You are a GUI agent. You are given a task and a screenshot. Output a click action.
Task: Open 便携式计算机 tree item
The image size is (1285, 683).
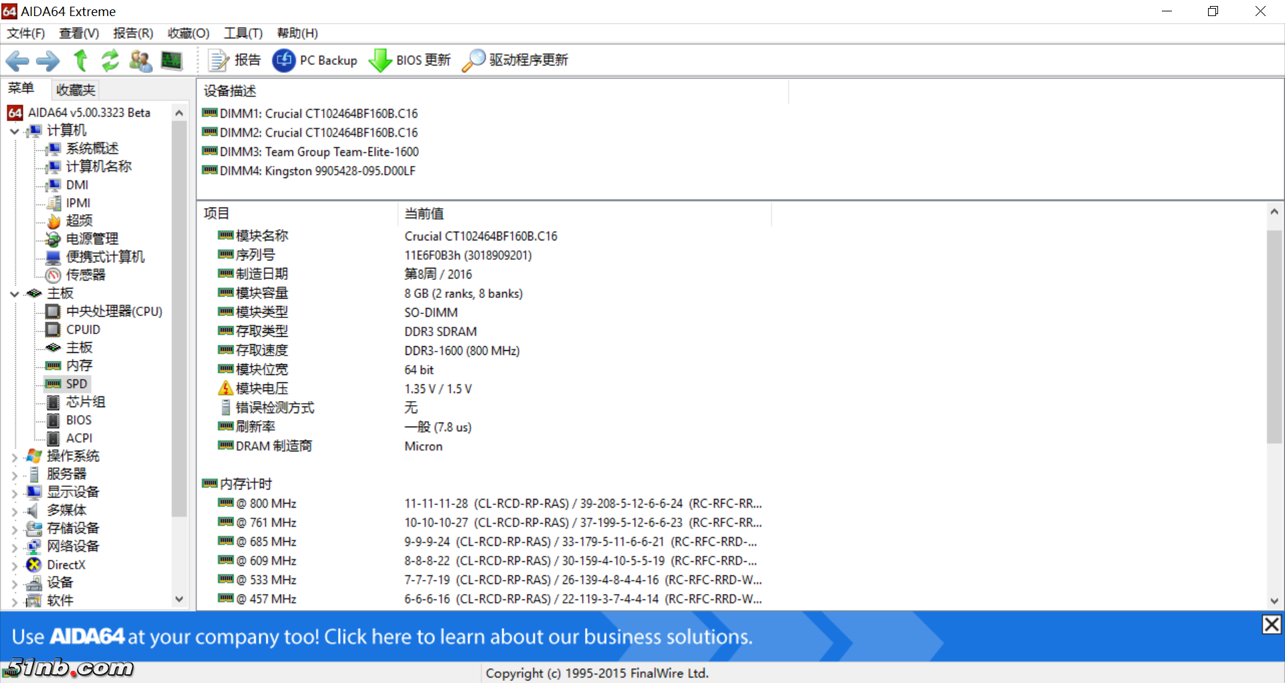click(x=105, y=256)
